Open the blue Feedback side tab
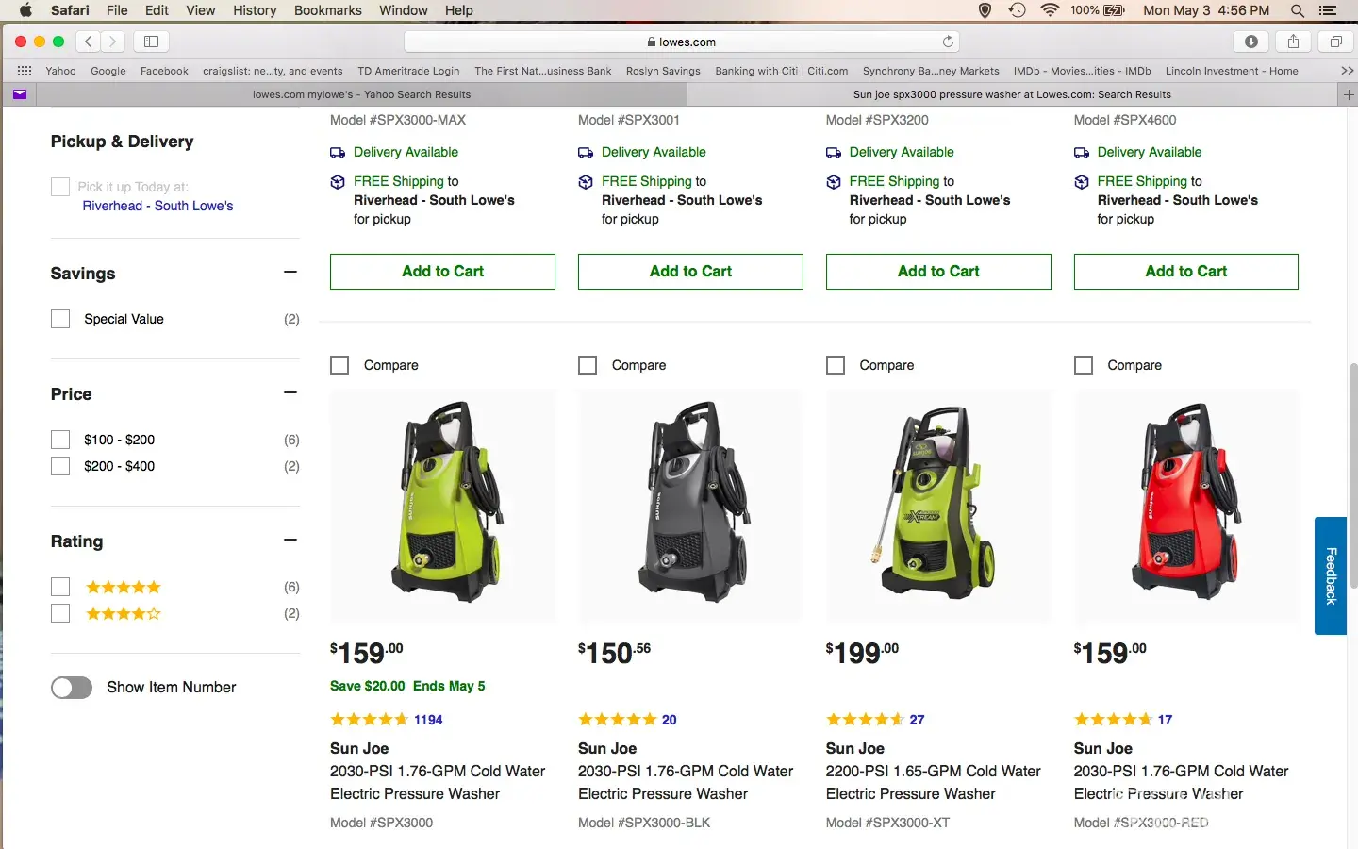Image resolution: width=1358 pixels, height=849 pixels. tap(1331, 575)
